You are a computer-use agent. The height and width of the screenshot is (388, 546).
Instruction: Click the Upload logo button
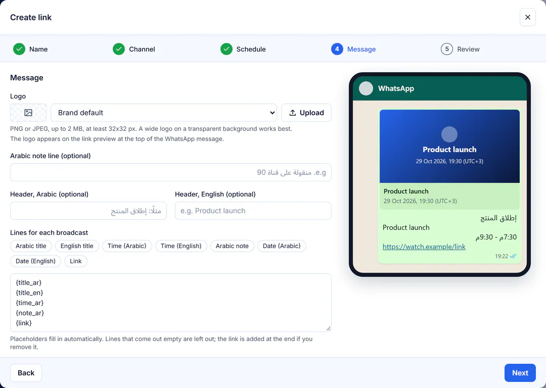[306, 112]
